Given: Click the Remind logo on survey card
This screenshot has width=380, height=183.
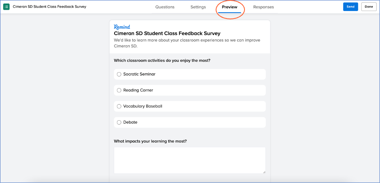Looking at the screenshot, I should pyautogui.click(x=122, y=27).
